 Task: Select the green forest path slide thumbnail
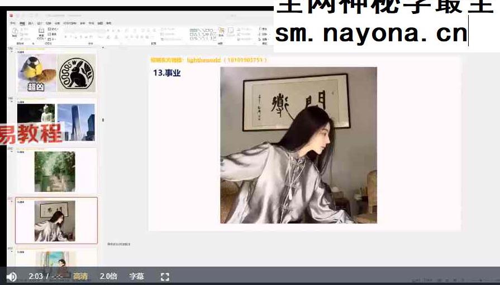tap(56, 171)
